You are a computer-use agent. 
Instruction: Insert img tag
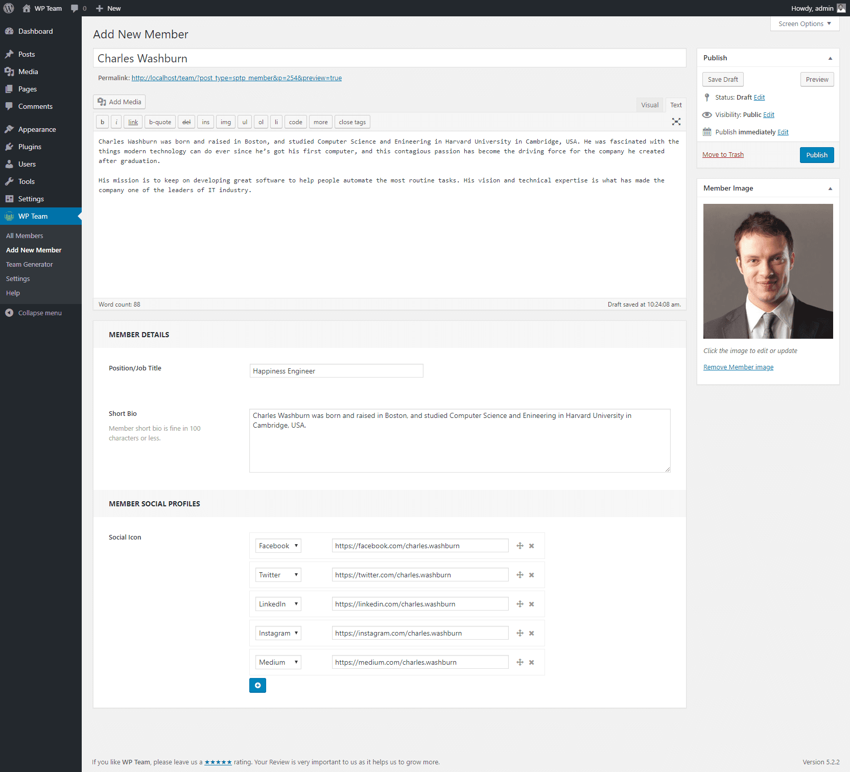(226, 122)
